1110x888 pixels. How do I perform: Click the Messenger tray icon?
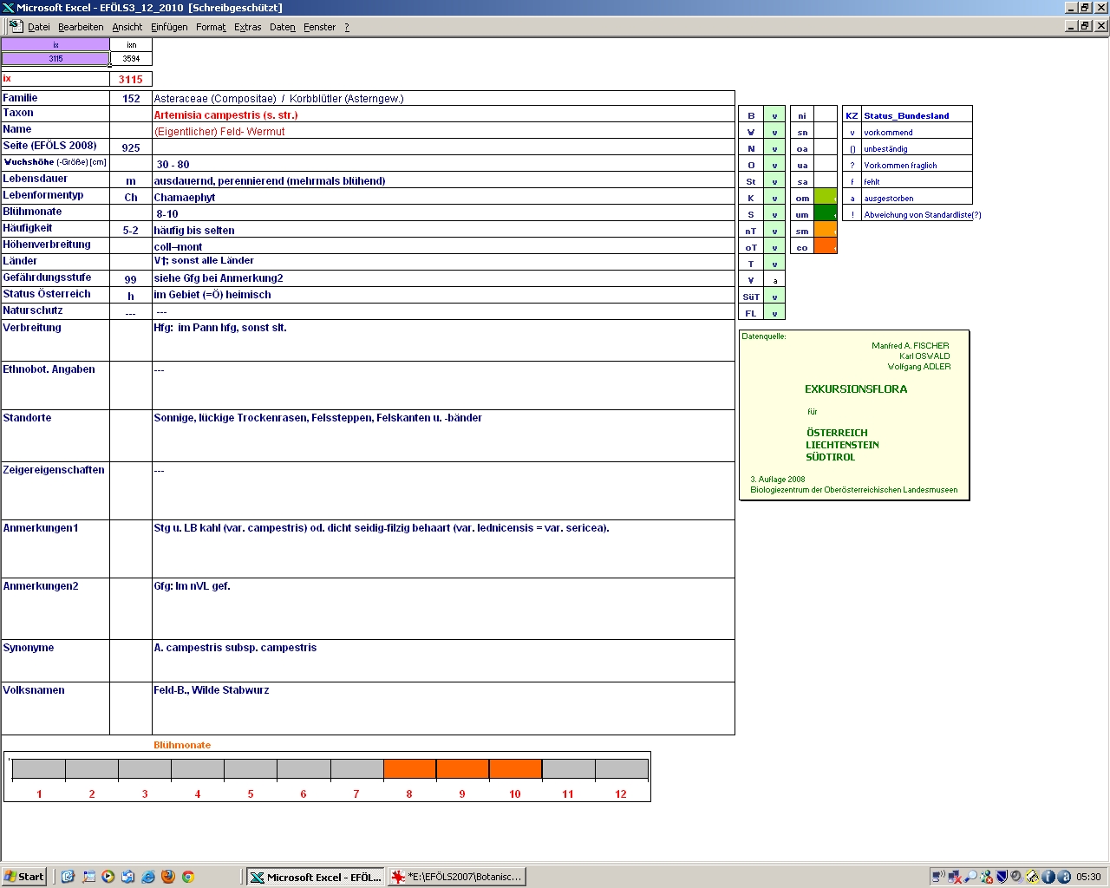click(x=986, y=877)
